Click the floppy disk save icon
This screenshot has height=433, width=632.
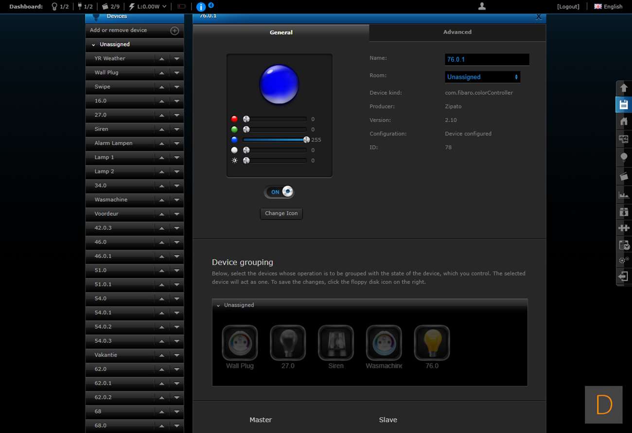(624, 105)
